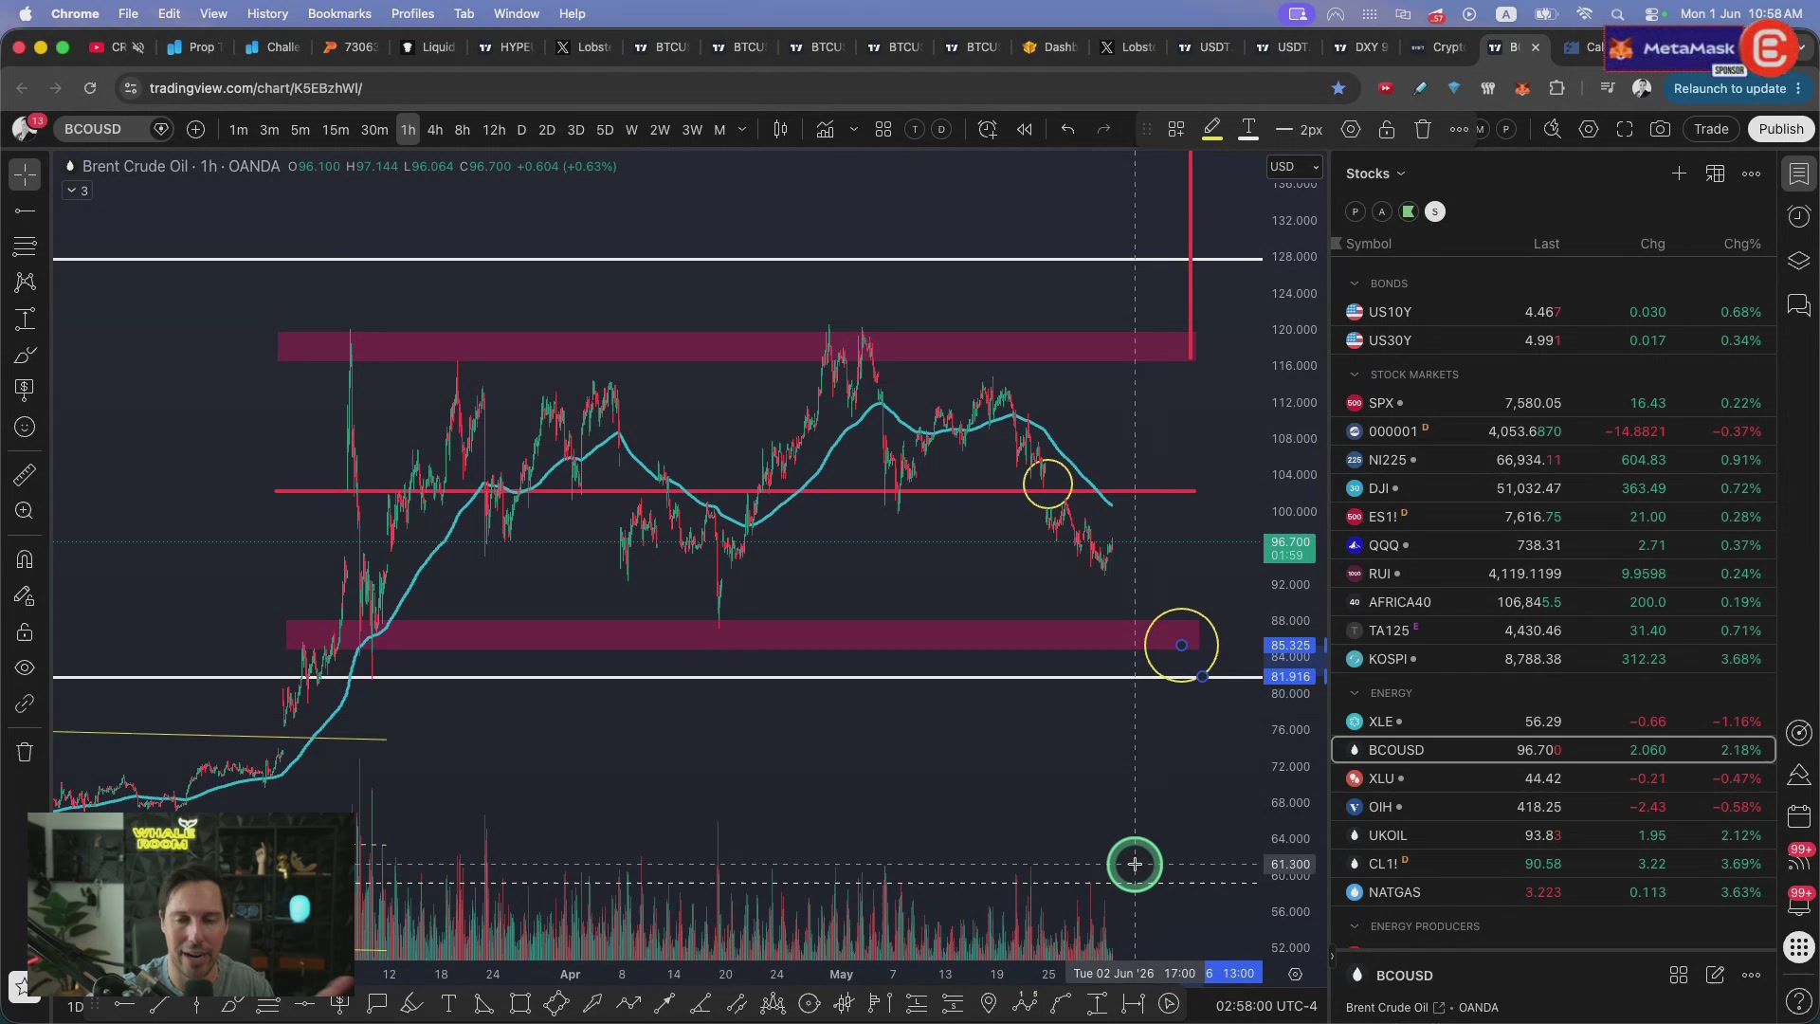1820x1024 pixels.
Task: Remove drawings with the trash icon
Action: click(x=25, y=753)
